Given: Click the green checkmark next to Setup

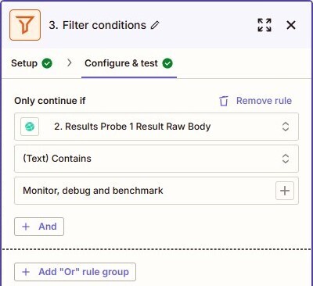Looking at the screenshot, I should [47, 63].
